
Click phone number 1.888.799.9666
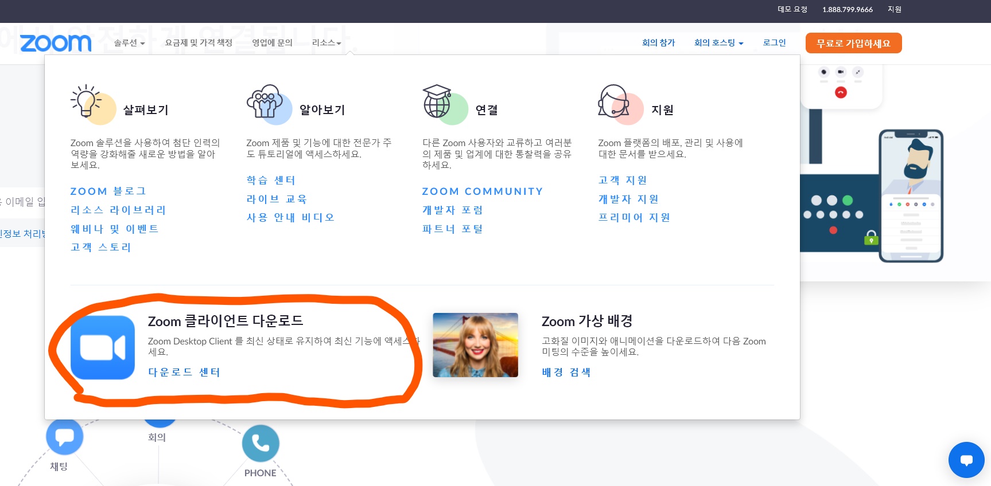coord(848,10)
